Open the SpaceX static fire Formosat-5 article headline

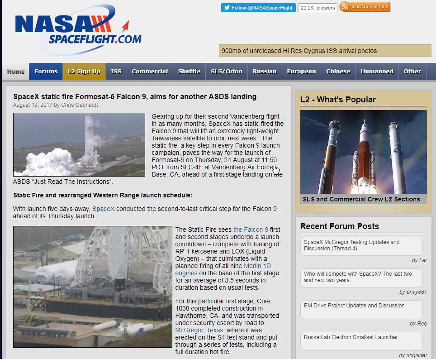[135, 96]
